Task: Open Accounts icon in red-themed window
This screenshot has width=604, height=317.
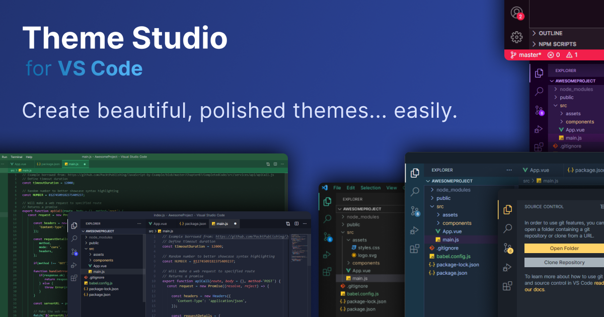Action: [516, 13]
